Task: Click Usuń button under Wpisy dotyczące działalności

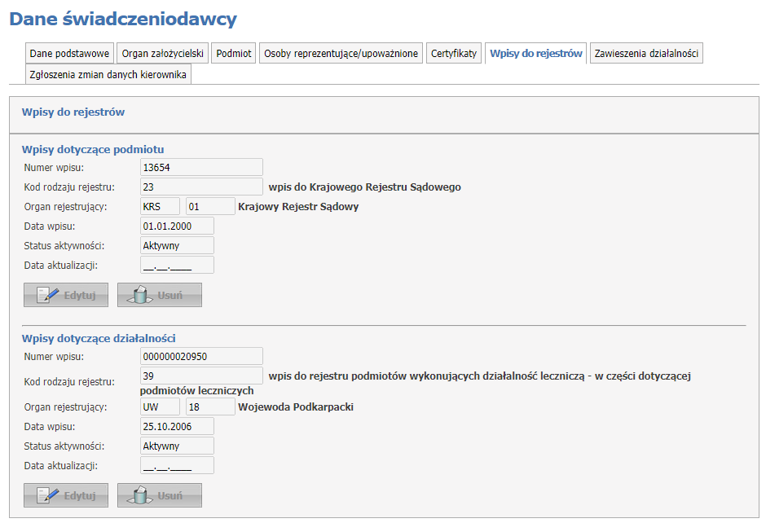Action: pyautogui.click(x=159, y=495)
